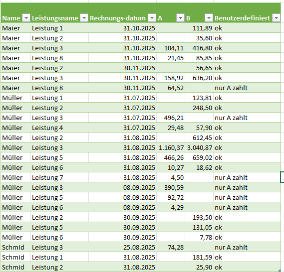This screenshot has width=284, height=272.
Task: Select the Schmid Leistung 3 cell
Action: pyautogui.click(x=59, y=247)
